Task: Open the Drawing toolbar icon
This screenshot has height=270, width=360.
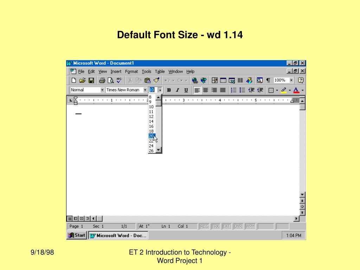Action: click(249, 81)
